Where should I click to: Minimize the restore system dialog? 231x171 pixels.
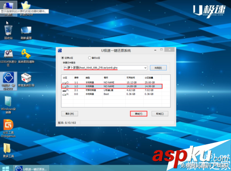(155, 50)
